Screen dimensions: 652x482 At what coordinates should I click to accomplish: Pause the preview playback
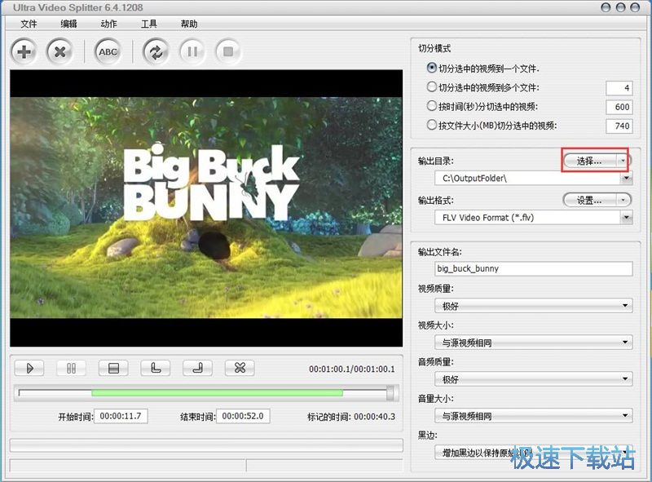coord(71,369)
